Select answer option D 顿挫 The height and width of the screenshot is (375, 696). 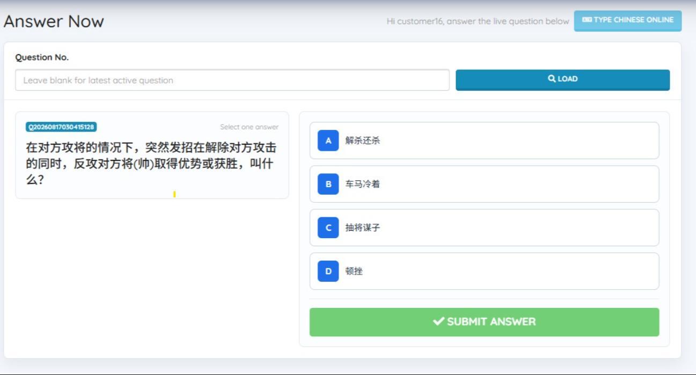point(484,271)
